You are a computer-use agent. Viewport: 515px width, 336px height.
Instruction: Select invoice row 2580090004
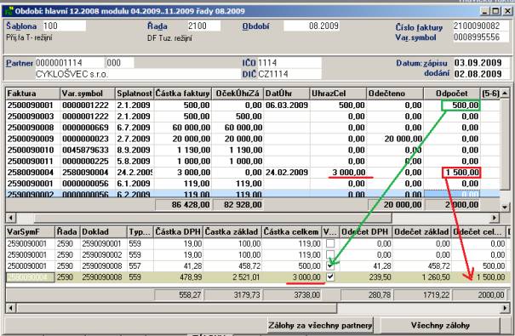tap(253, 173)
